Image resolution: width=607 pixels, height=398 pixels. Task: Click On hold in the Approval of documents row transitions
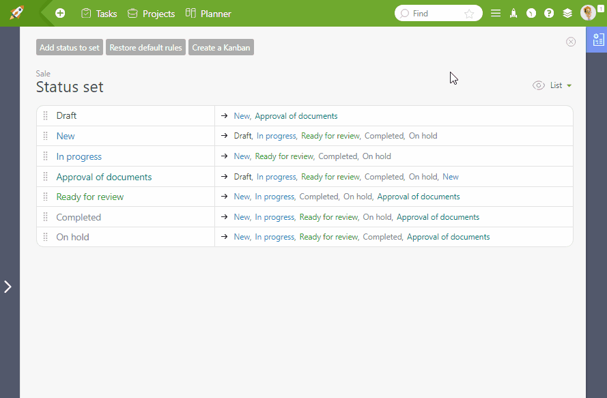pos(423,177)
